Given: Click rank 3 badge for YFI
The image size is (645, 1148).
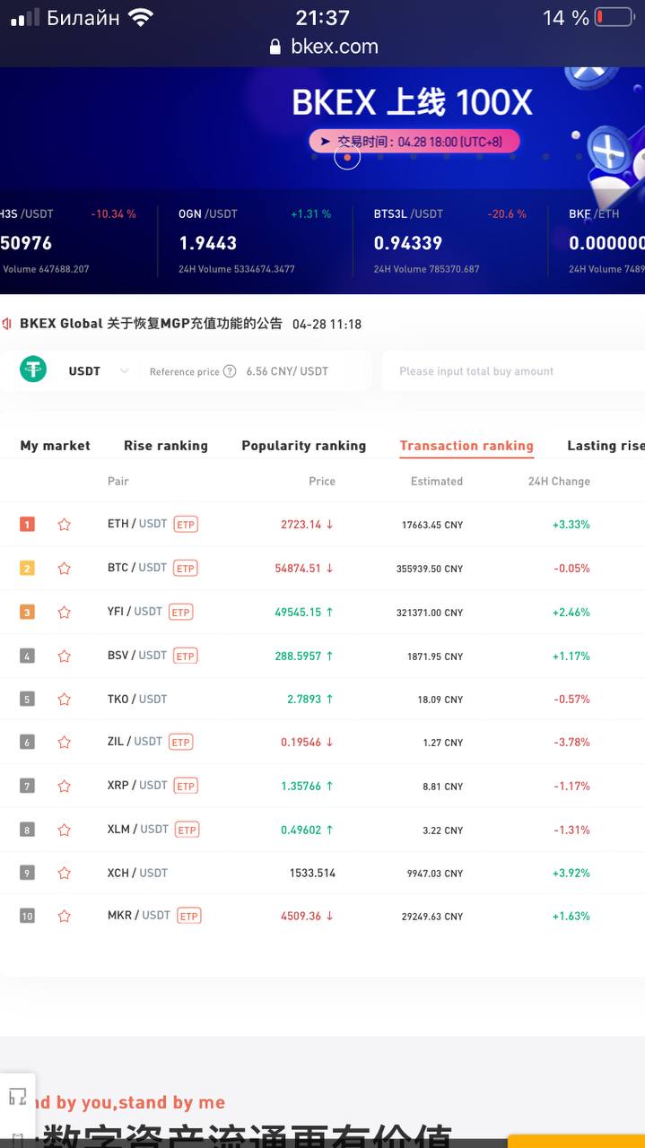Looking at the screenshot, I should pos(28,613).
